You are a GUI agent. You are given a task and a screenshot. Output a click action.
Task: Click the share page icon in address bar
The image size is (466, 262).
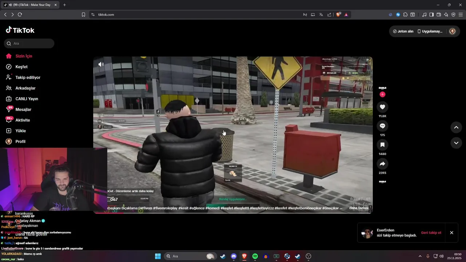tap(329, 15)
